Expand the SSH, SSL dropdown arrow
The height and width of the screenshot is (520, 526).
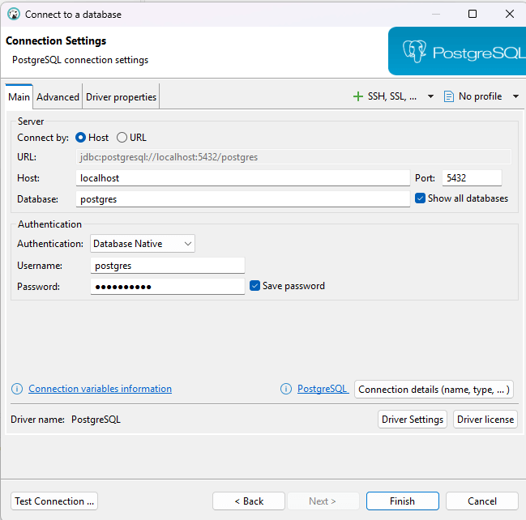coord(430,96)
